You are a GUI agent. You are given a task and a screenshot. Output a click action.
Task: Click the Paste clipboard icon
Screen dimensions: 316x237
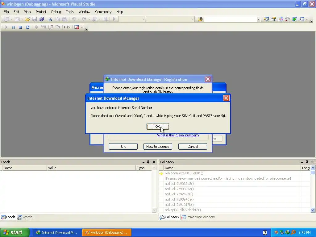point(65,19)
